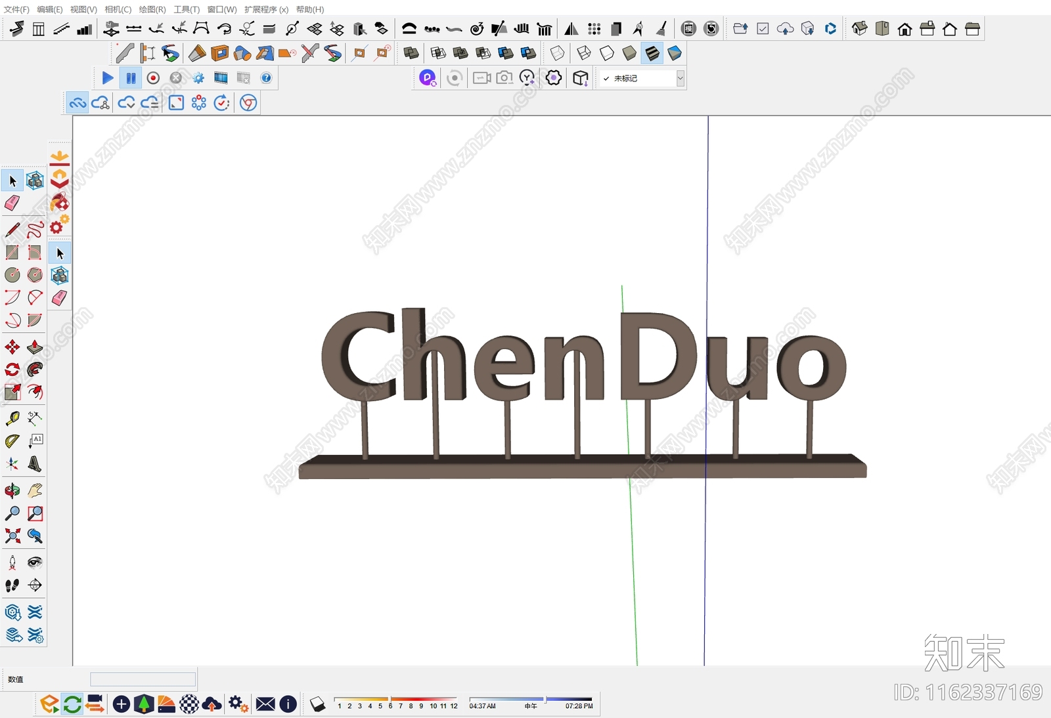
Task: Open the 编辑(E) menu
Action: (x=50, y=9)
